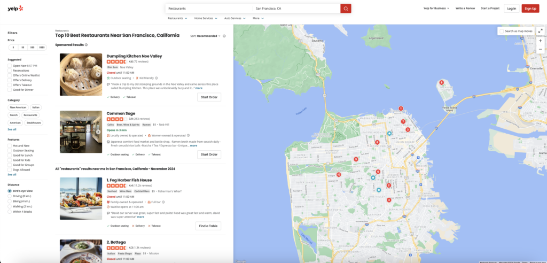Click the red search magnifier button
Viewport: 547px width, 263px height.
pyautogui.click(x=346, y=9)
